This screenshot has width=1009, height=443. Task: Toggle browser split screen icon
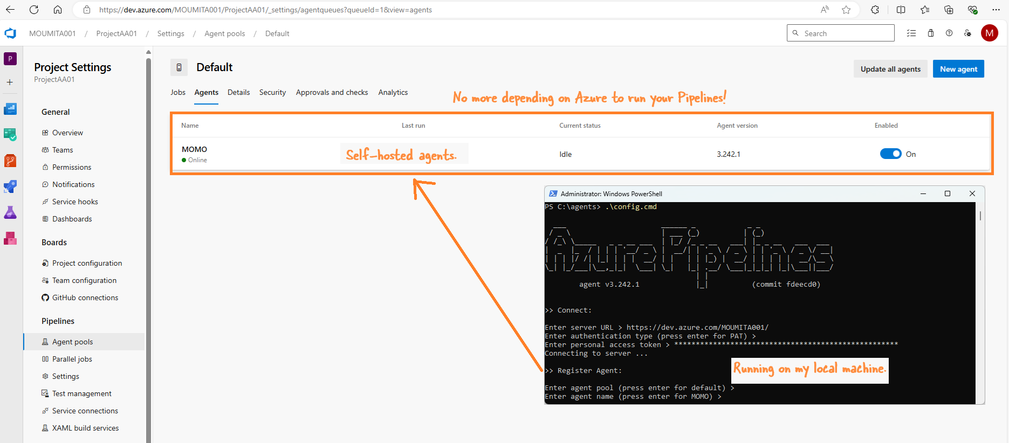click(901, 10)
